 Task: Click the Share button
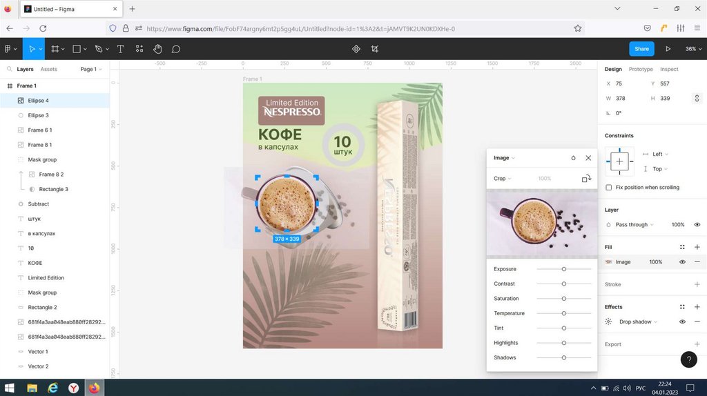641,49
